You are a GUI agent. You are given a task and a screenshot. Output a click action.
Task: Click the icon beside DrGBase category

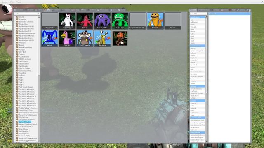coord(17,75)
